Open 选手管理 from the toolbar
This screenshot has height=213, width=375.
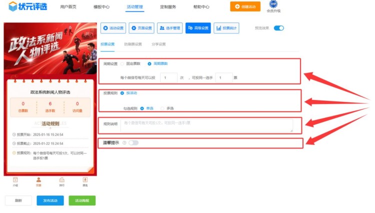pyautogui.click(x=169, y=28)
